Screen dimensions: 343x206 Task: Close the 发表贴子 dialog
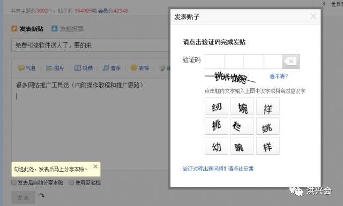pyautogui.click(x=314, y=17)
